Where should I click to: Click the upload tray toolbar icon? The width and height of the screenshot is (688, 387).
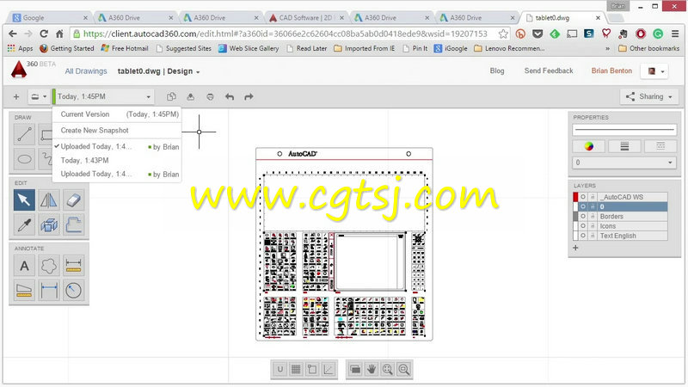(190, 96)
